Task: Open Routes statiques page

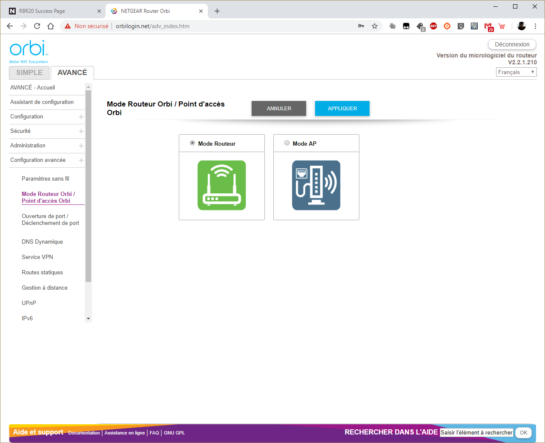Action: [42, 273]
